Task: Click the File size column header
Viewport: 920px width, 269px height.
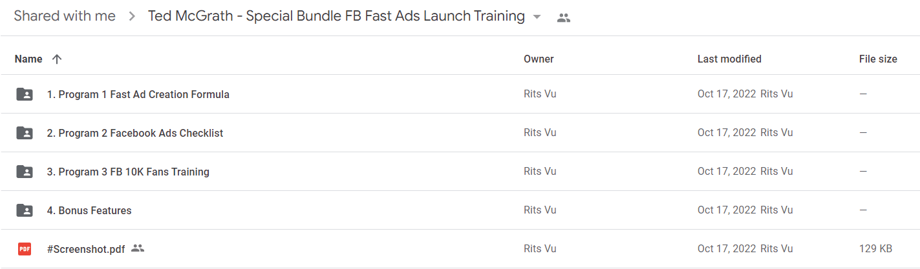Action: (x=878, y=59)
